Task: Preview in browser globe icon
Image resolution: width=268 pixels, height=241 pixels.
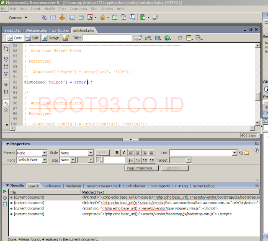Action: [x=167, y=38]
